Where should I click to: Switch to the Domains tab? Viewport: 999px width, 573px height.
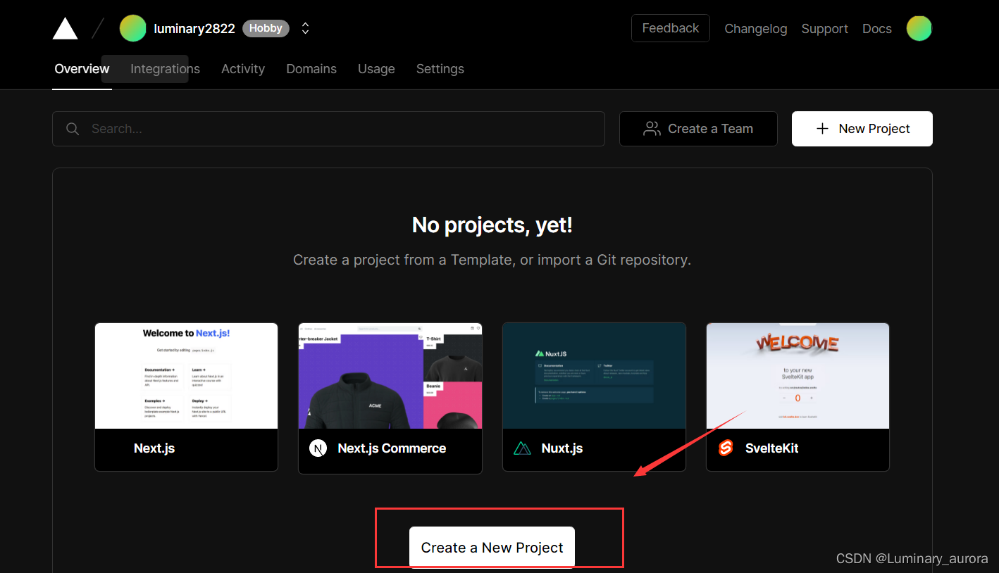coord(311,69)
